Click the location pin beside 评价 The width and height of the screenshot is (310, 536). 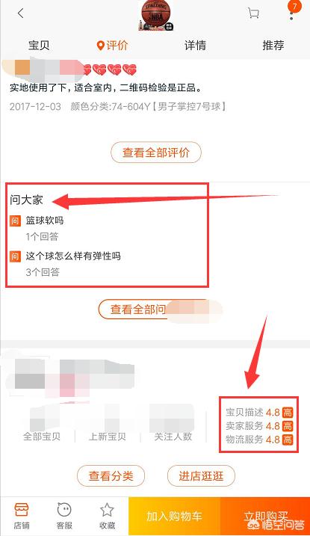click(100, 46)
